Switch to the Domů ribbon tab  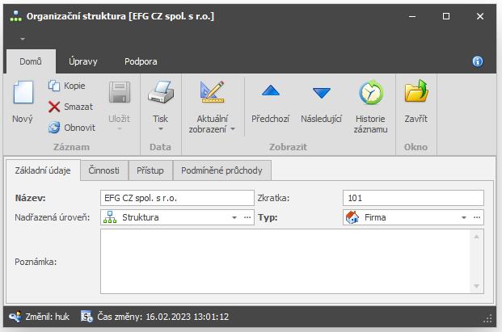coord(31,61)
